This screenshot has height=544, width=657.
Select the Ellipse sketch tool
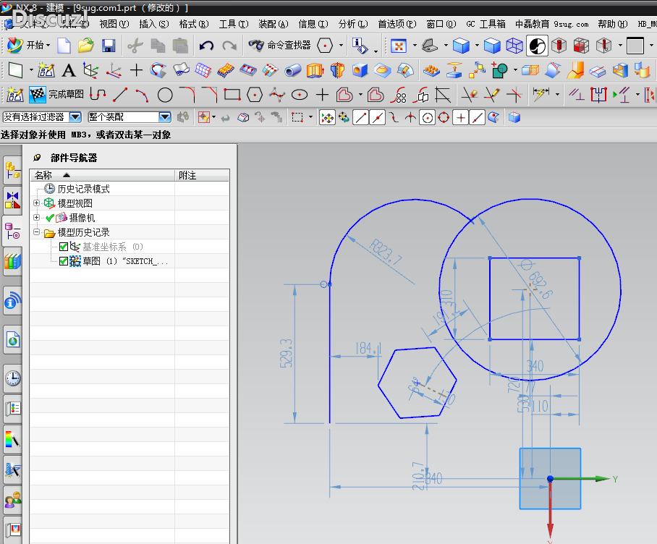point(300,95)
